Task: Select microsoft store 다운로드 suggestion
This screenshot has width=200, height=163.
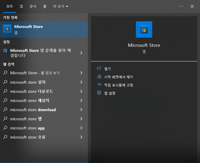Action: pos(44,91)
